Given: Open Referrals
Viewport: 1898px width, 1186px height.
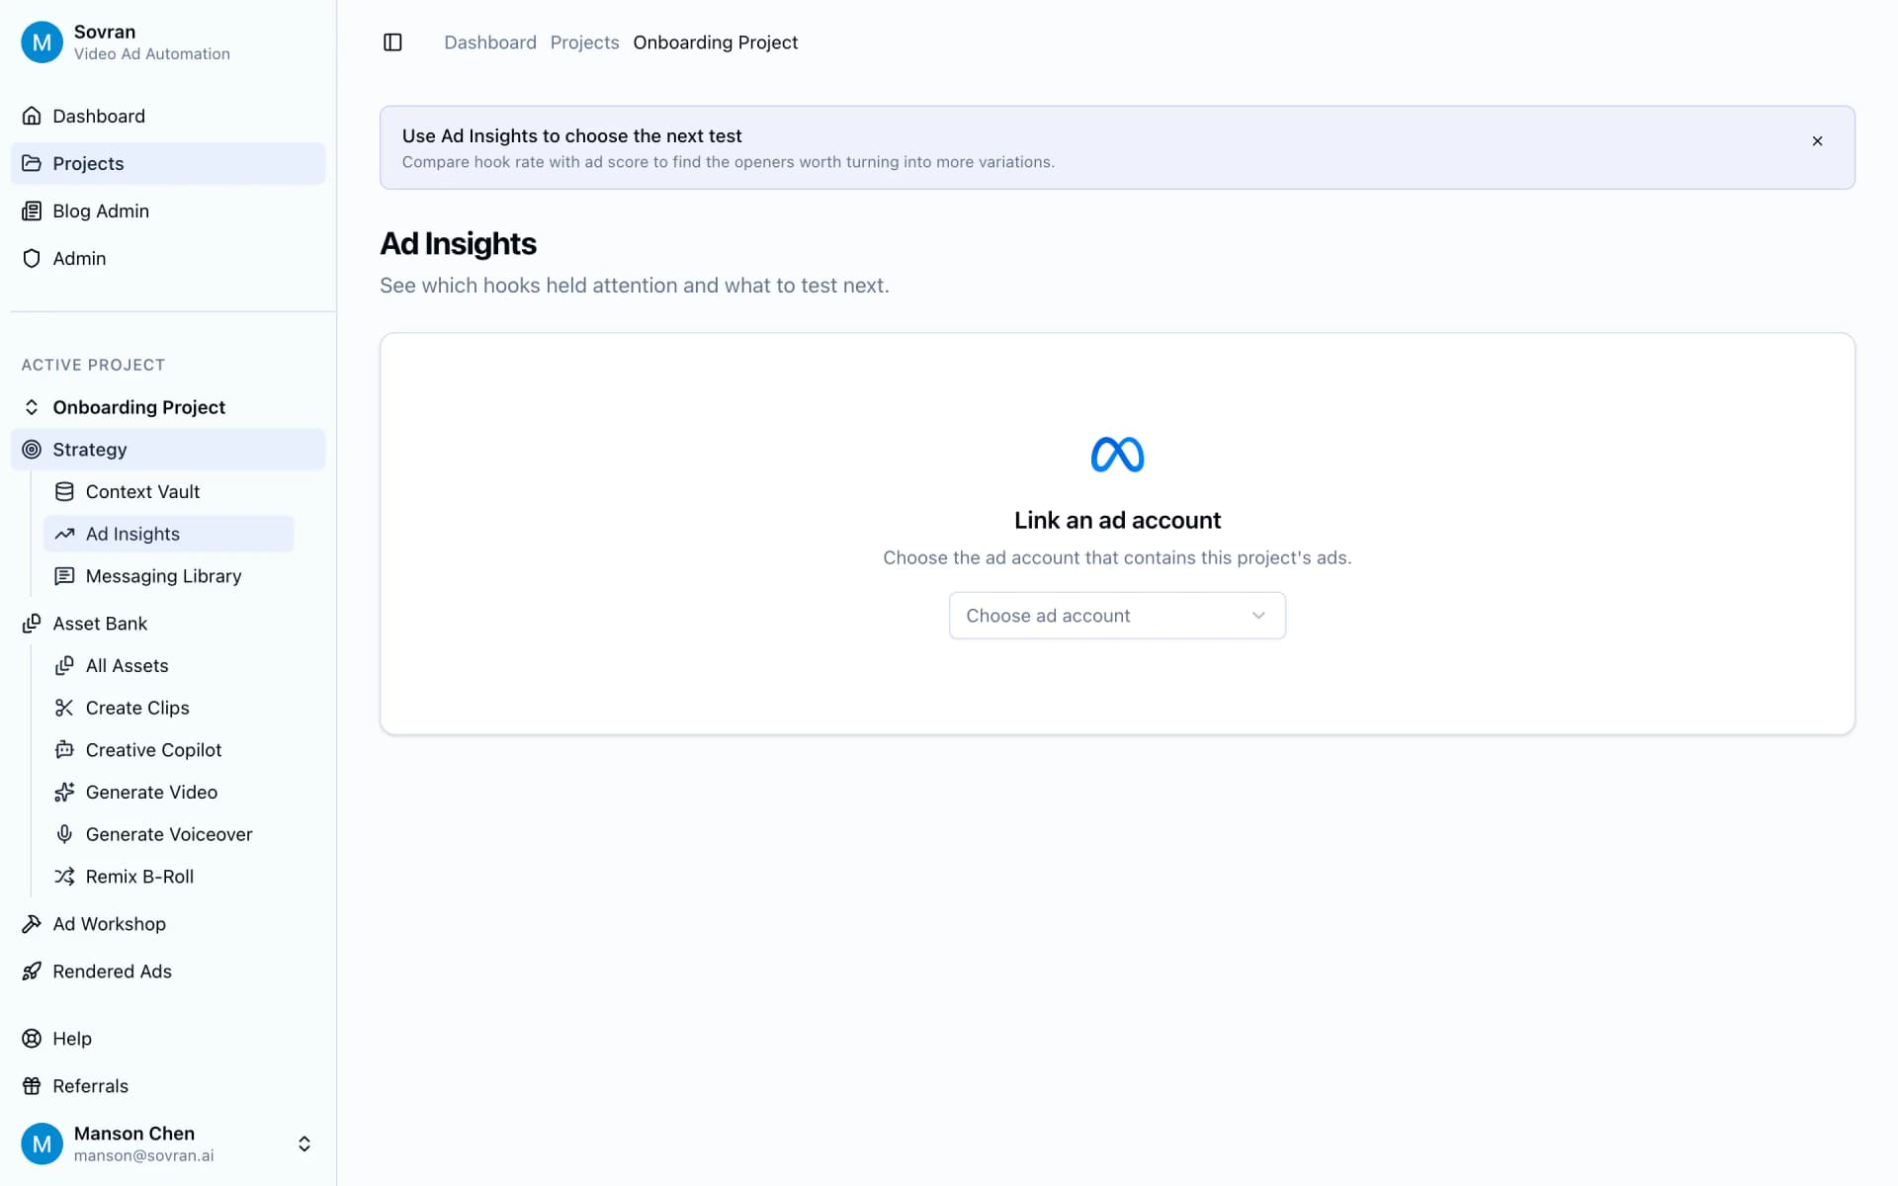Looking at the screenshot, I should click(x=168, y=1086).
